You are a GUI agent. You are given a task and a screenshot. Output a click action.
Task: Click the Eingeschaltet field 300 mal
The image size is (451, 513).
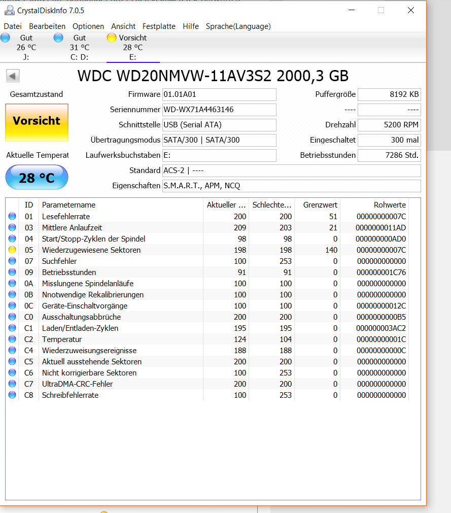(x=389, y=140)
